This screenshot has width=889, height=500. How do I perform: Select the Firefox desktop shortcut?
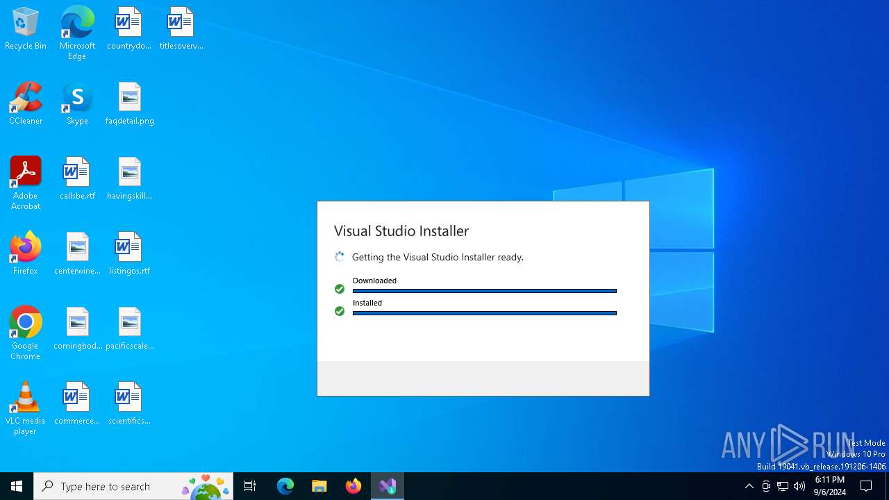[x=26, y=254]
